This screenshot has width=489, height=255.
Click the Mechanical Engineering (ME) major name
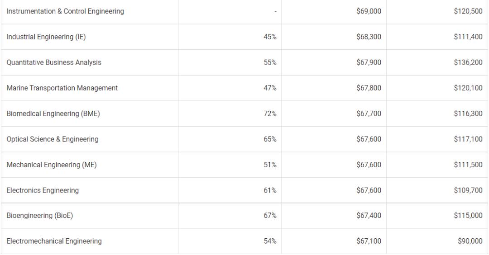52,165
